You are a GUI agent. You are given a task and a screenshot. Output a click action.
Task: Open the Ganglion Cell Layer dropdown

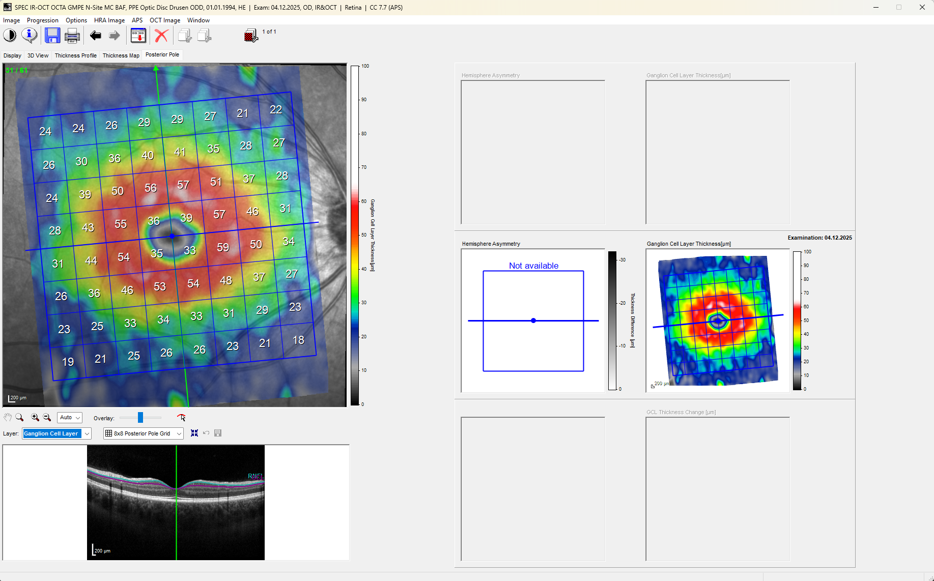point(56,433)
